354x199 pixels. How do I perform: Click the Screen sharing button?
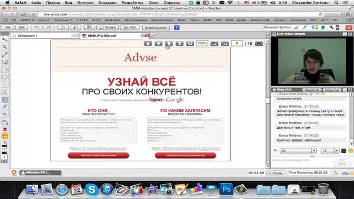click(107, 27)
